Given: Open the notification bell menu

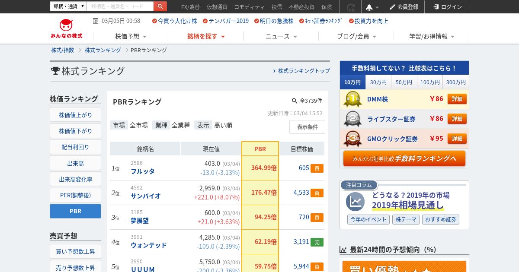Looking at the screenshot, I should [372, 7].
